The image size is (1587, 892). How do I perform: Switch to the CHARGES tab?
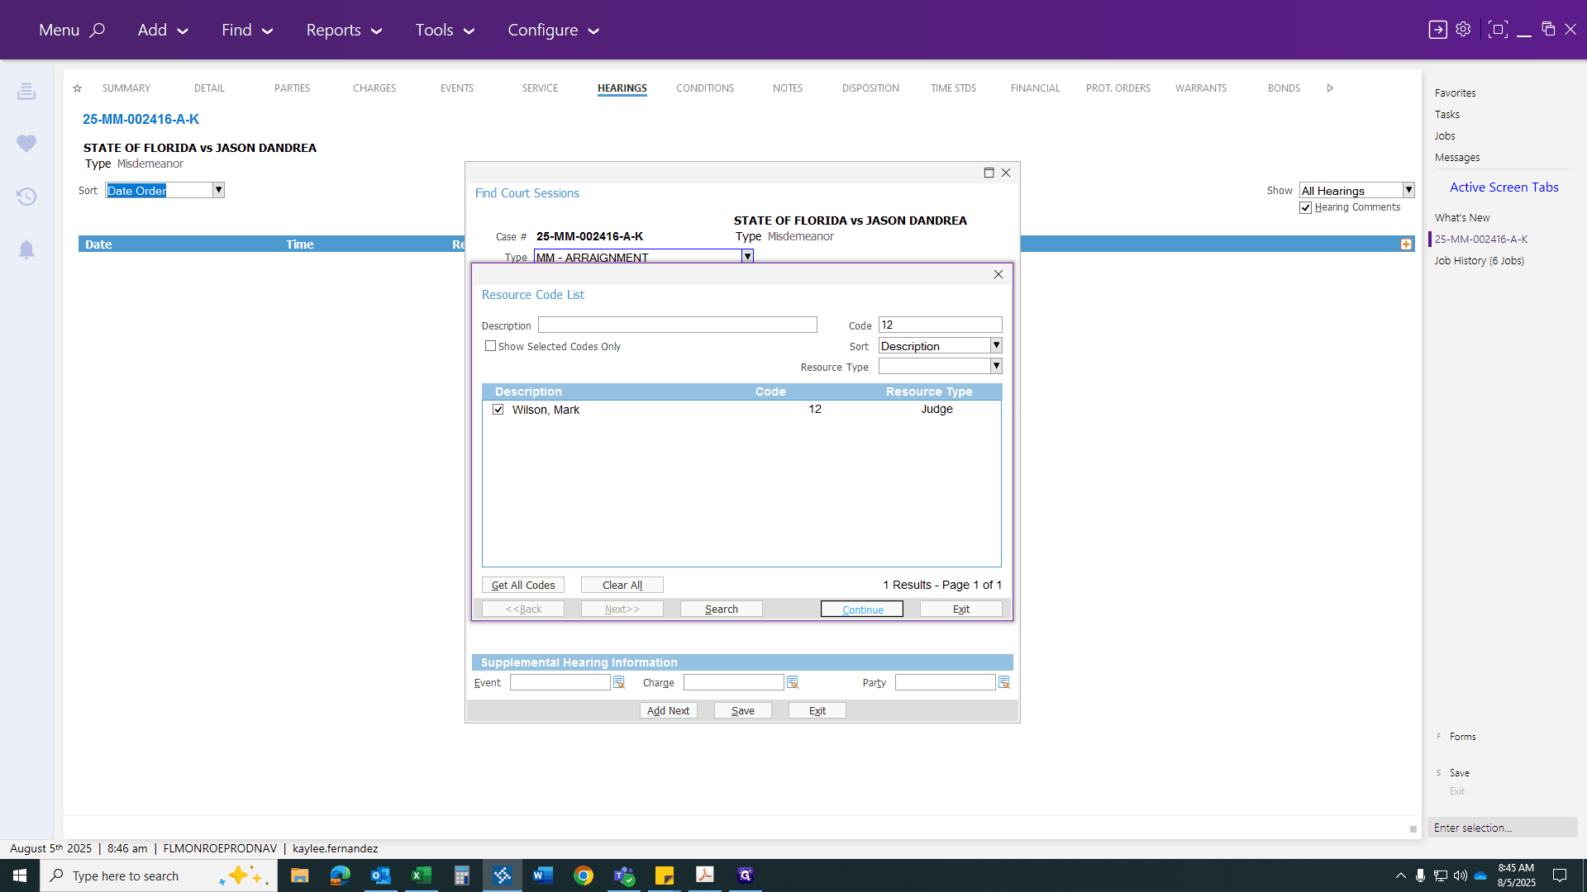point(374,88)
